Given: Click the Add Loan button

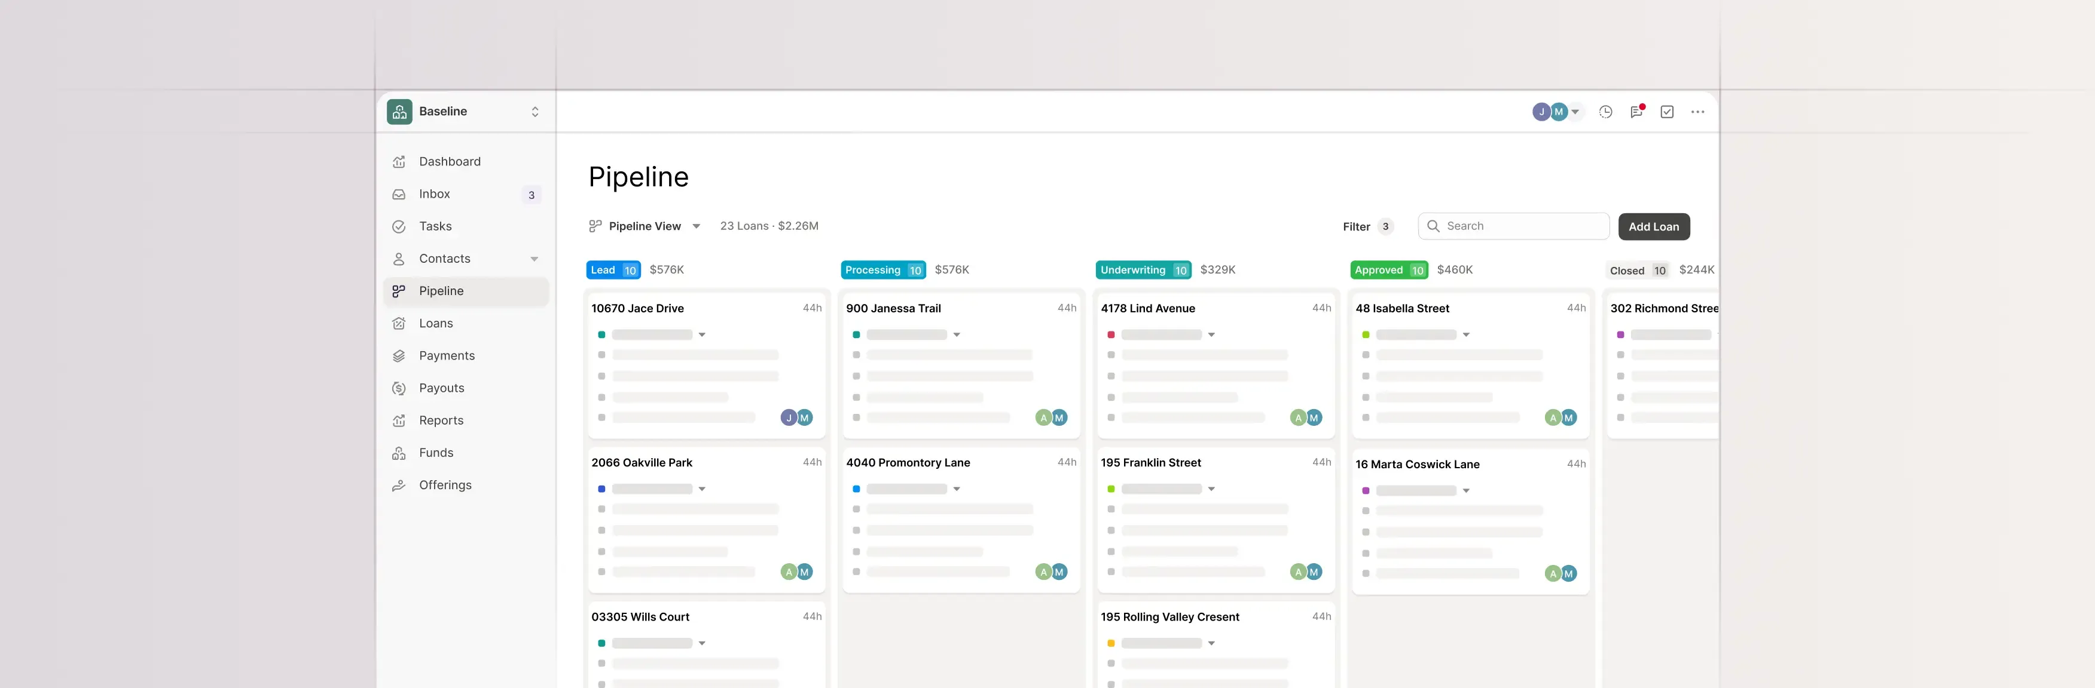Looking at the screenshot, I should click(x=1653, y=226).
